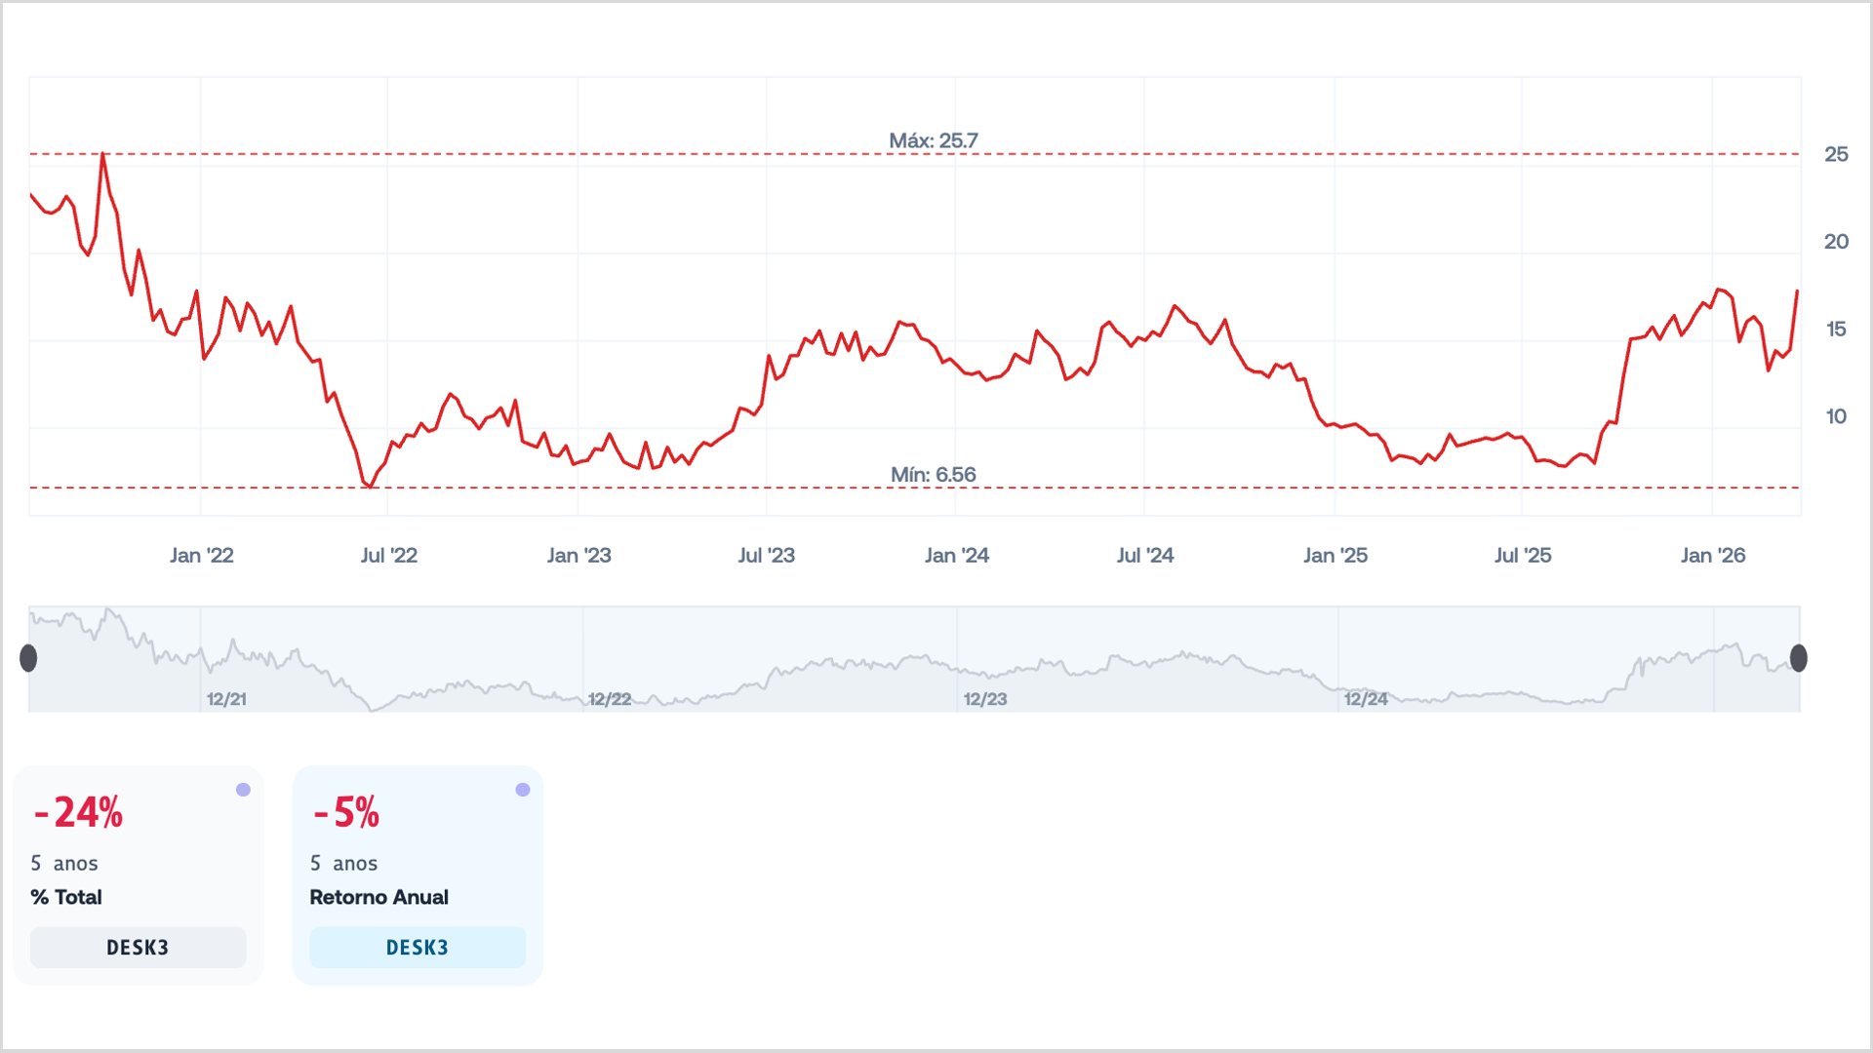Click the 25 value on y-axis
1873x1053 pixels.
[1836, 154]
